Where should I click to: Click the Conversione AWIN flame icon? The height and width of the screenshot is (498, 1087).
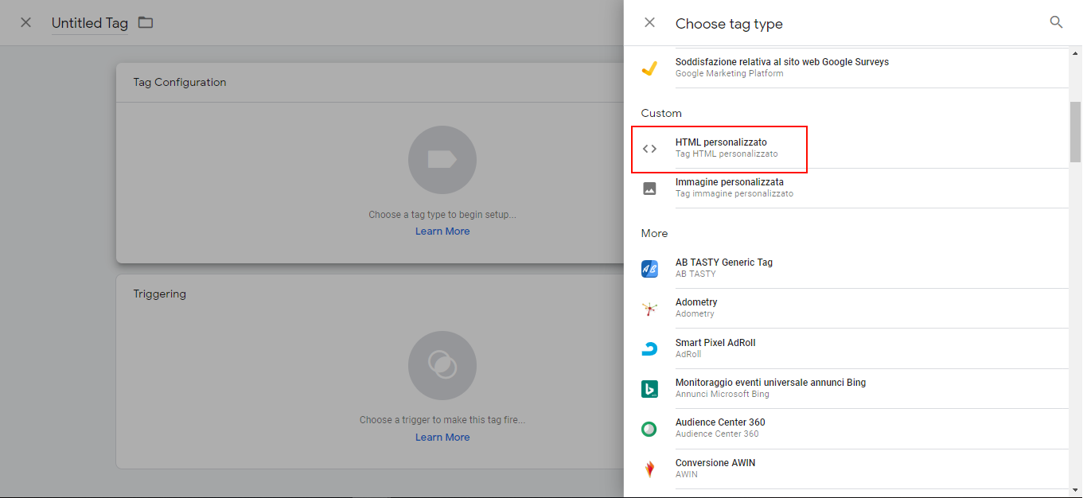pos(649,469)
